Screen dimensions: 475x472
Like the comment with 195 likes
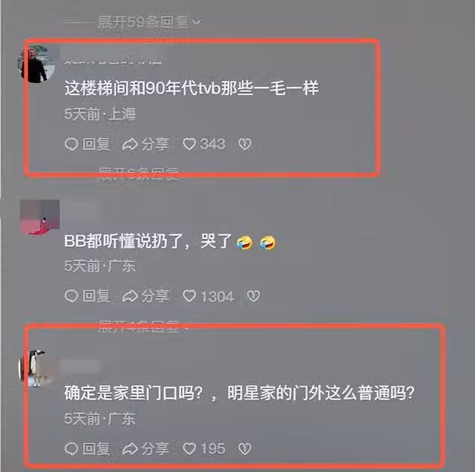[204, 449]
